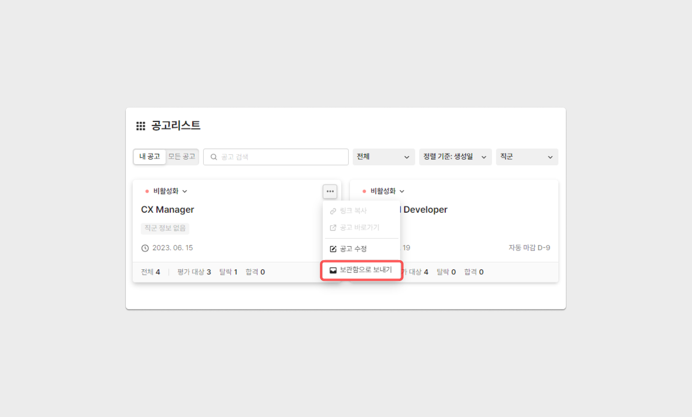This screenshot has height=417, width=692.
Task: Open the Developer posting title
Action: point(425,209)
